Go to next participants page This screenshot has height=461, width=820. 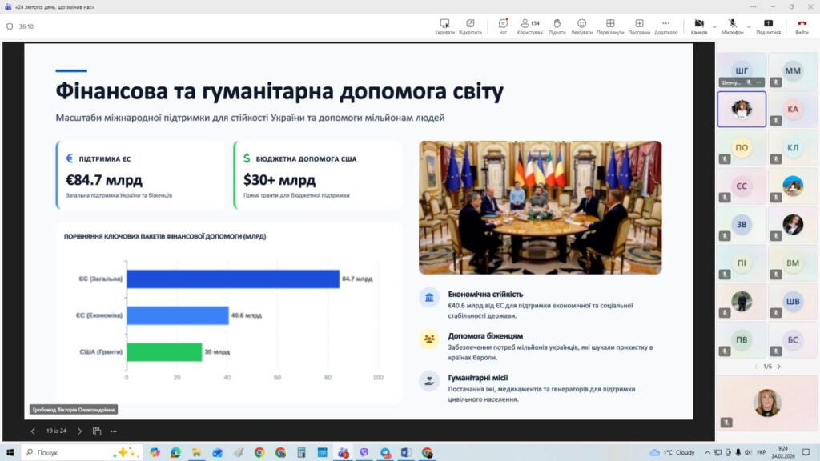(x=778, y=367)
